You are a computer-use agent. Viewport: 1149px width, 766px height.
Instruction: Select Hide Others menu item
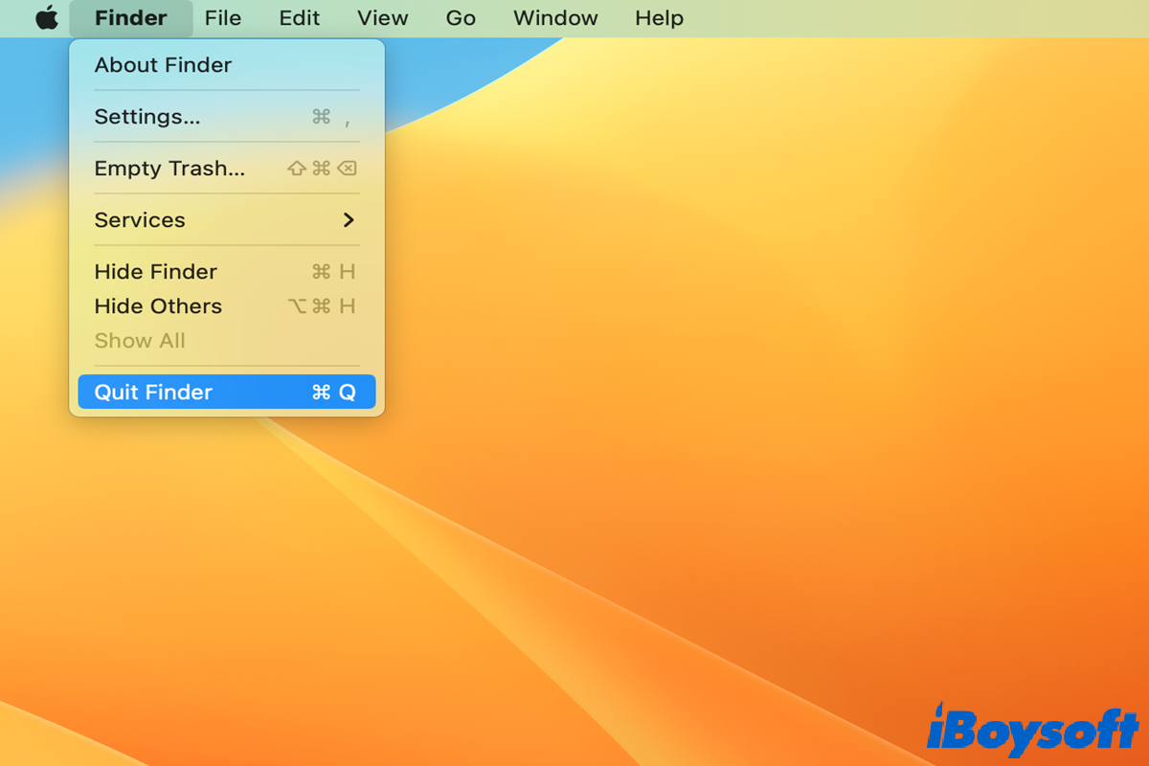click(158, 306)
